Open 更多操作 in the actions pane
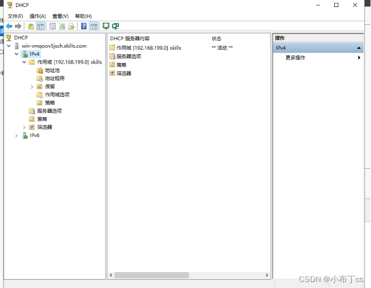Viewport: 371px width, 288px height. 296,58
